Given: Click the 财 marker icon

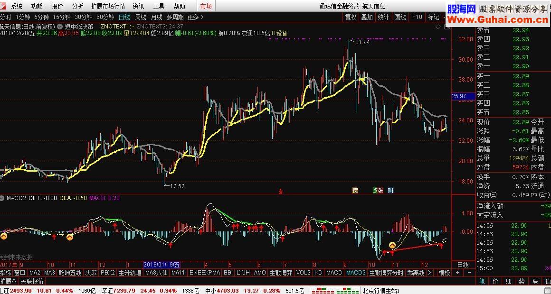Looking at the screenshot, I should tap(390, 191).
